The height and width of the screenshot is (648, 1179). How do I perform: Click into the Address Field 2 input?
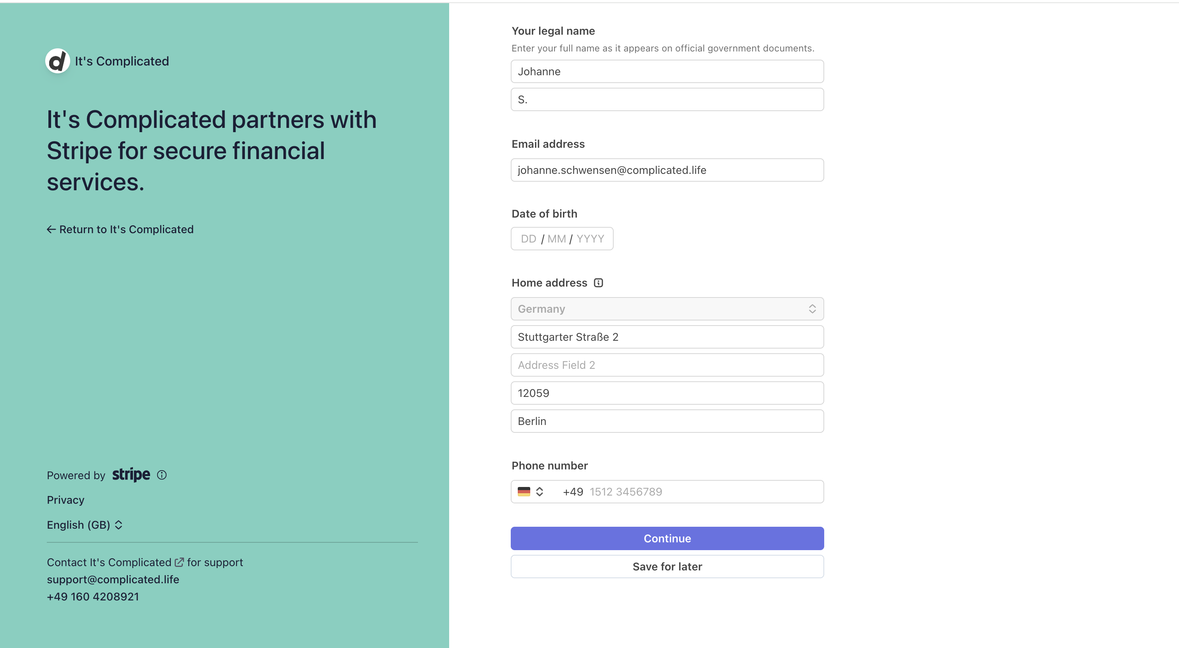(x=667, y=365)
